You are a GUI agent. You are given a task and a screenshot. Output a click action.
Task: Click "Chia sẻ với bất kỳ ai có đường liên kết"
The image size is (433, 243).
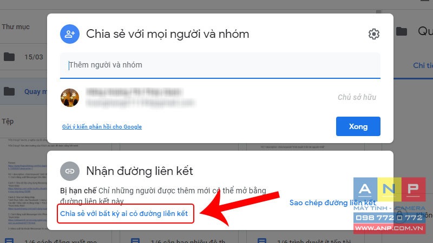(124, 213)
